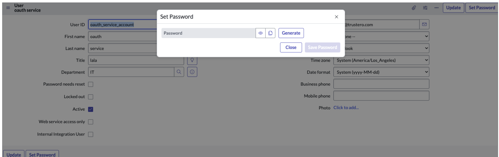
Task: Click into the Password input field
Action: click(x=208, y=33)
